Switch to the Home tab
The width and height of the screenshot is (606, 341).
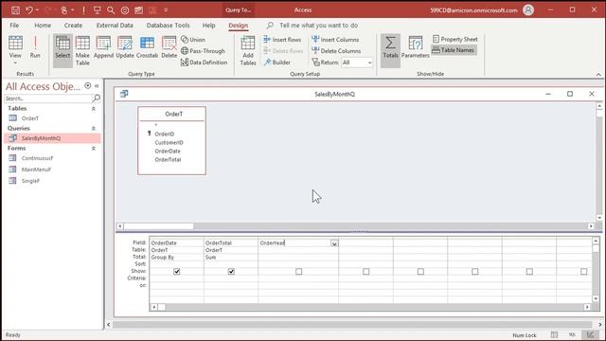coord(43,26)
